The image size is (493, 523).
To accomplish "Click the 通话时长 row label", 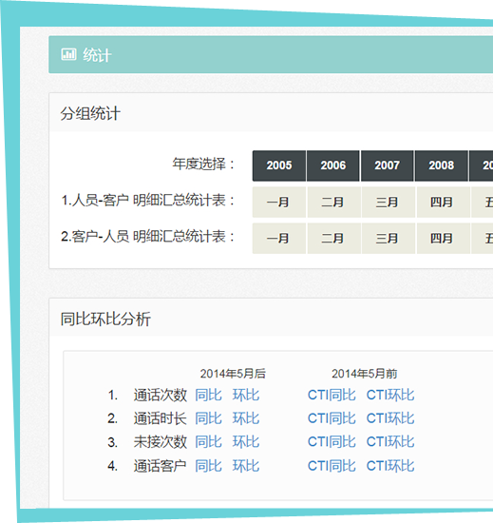I will (x=161, y=418).
